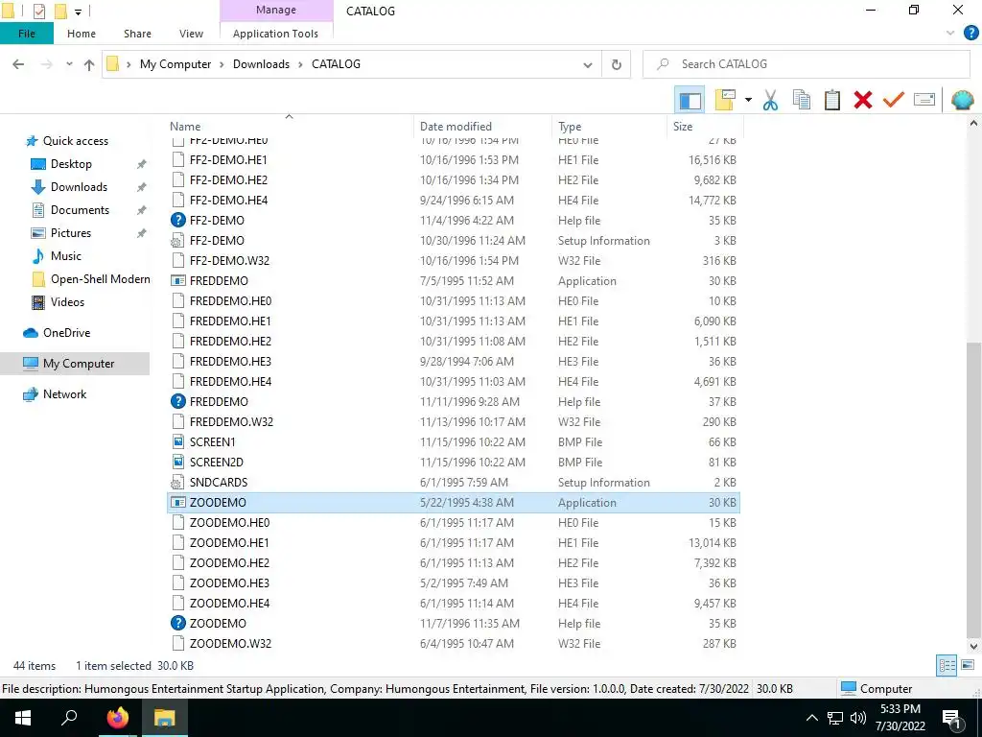Click the Copy toolbar icon
982x737 pixels.
802,100
